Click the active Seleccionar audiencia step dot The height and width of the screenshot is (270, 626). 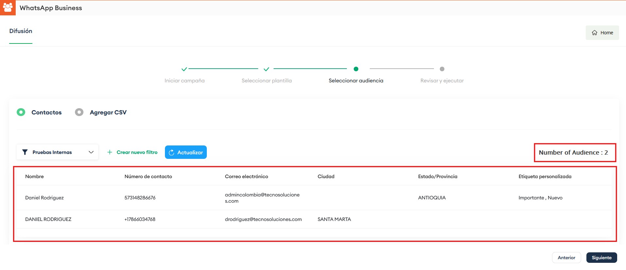pos(356,69)
